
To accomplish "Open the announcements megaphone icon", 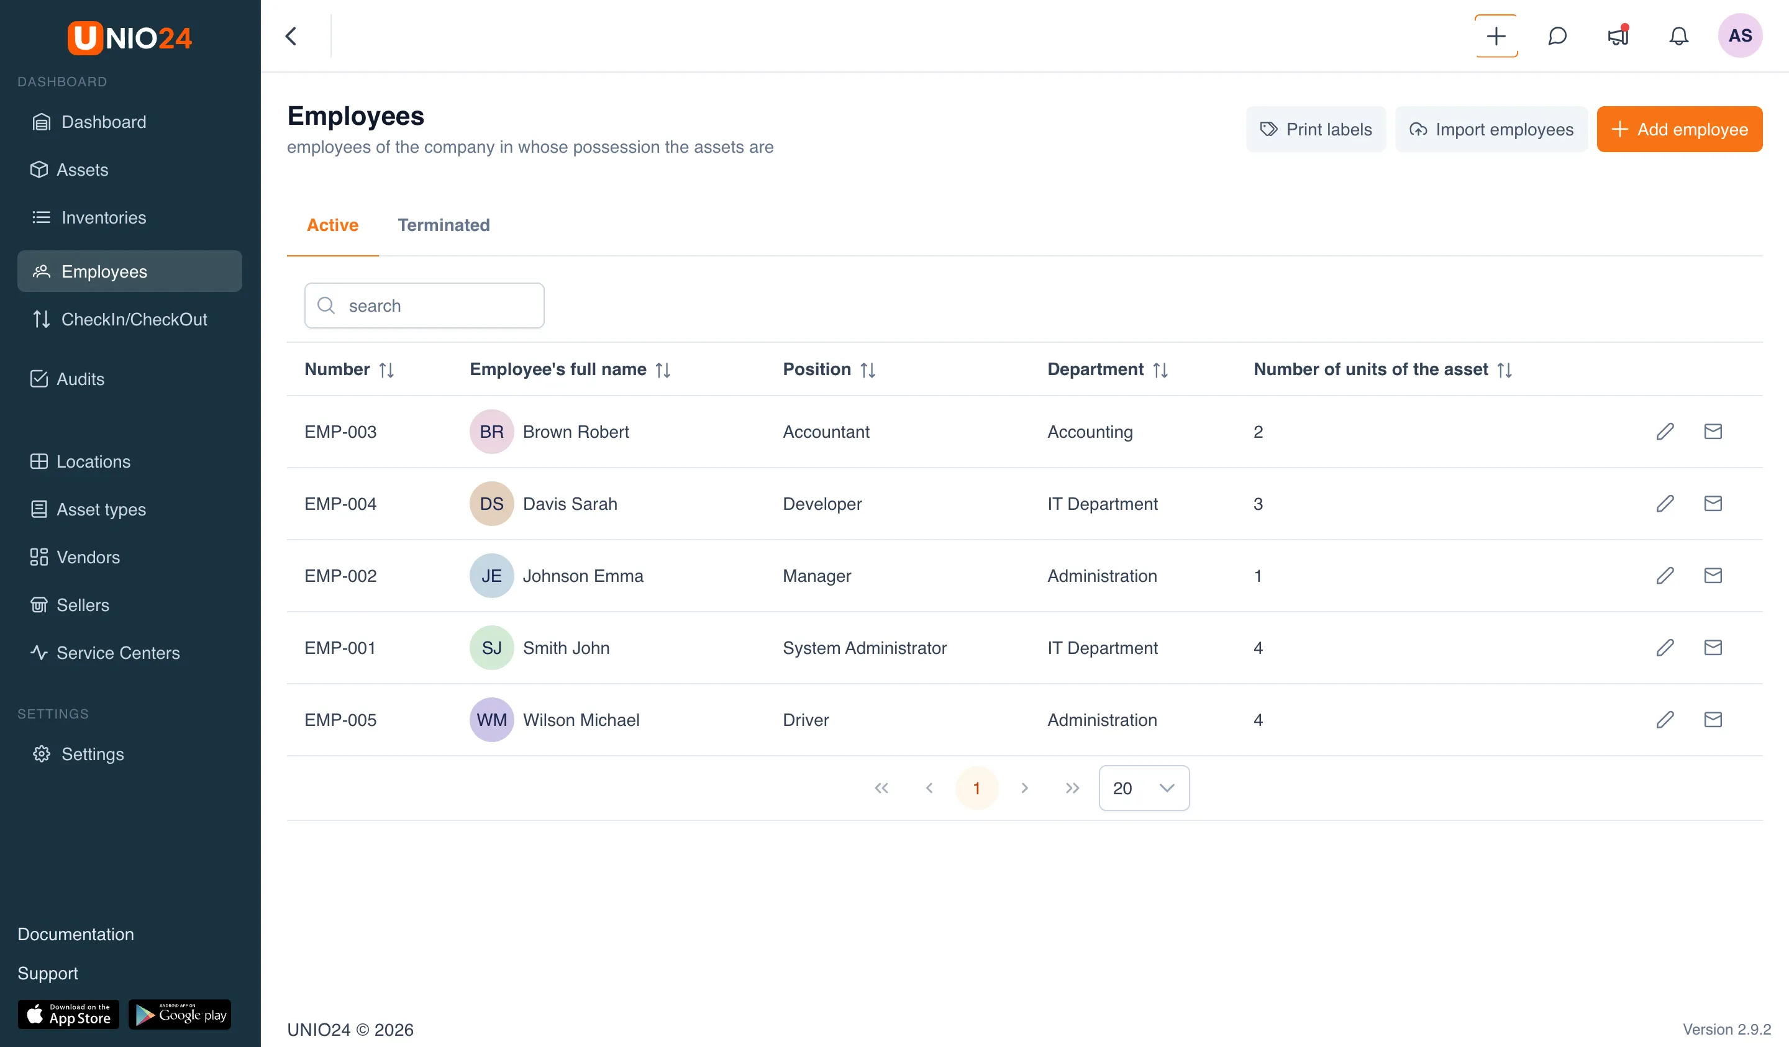I will pyautogui.click(x=1618, y=35).
